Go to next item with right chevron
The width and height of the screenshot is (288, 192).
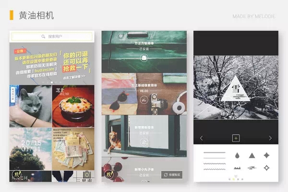click(x=270, y=138)
